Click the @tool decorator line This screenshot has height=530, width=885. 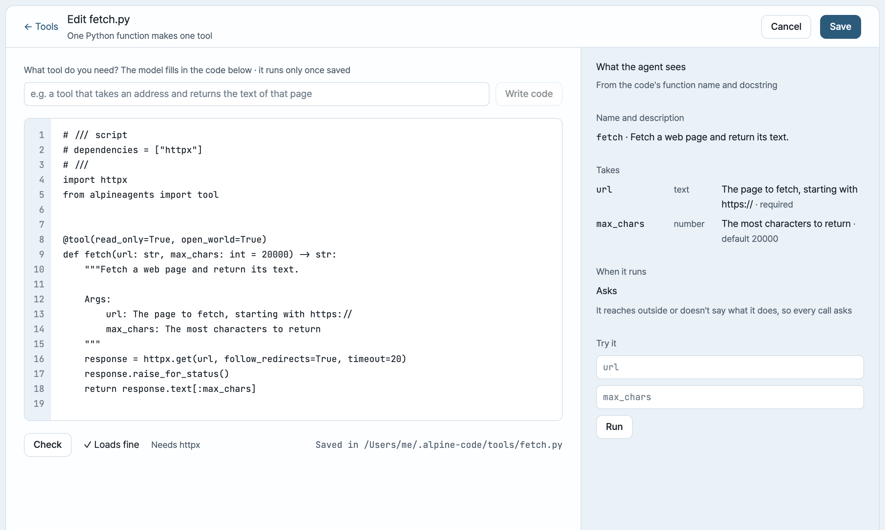pos(165,240)
